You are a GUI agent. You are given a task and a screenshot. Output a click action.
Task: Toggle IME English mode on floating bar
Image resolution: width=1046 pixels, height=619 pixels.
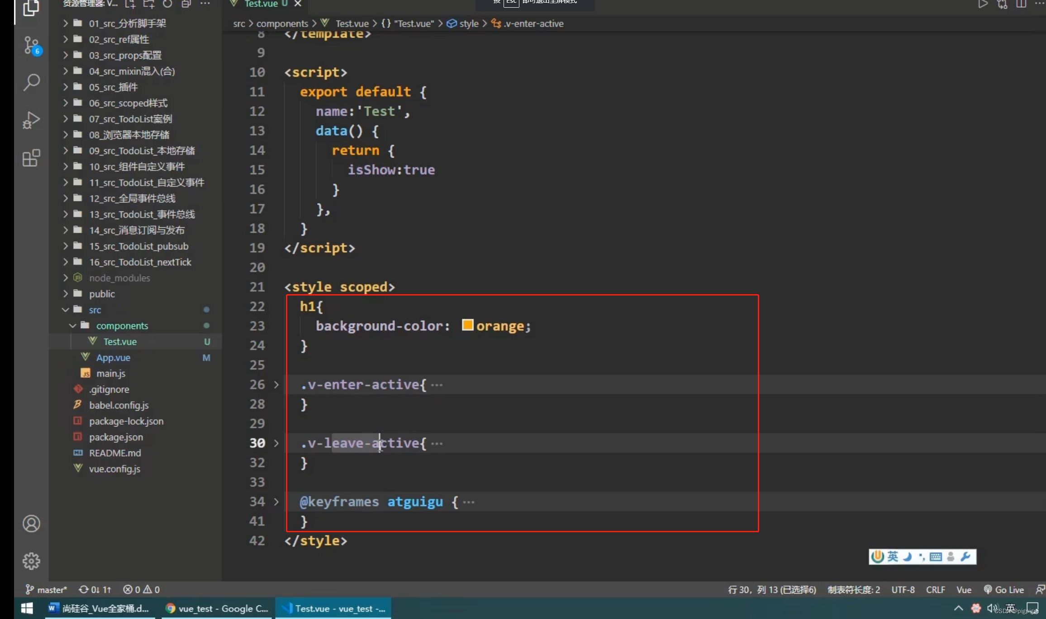[893, 556]
